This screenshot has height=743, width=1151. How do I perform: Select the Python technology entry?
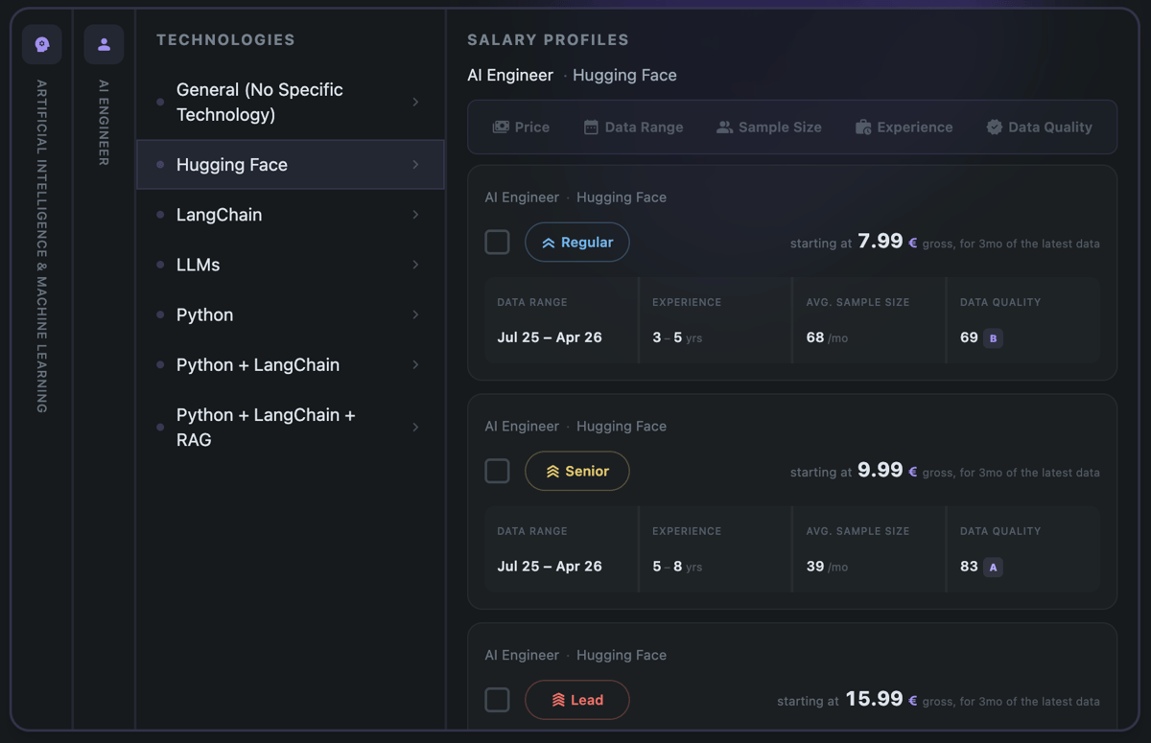pyautogui.click(x=291, y=314)
